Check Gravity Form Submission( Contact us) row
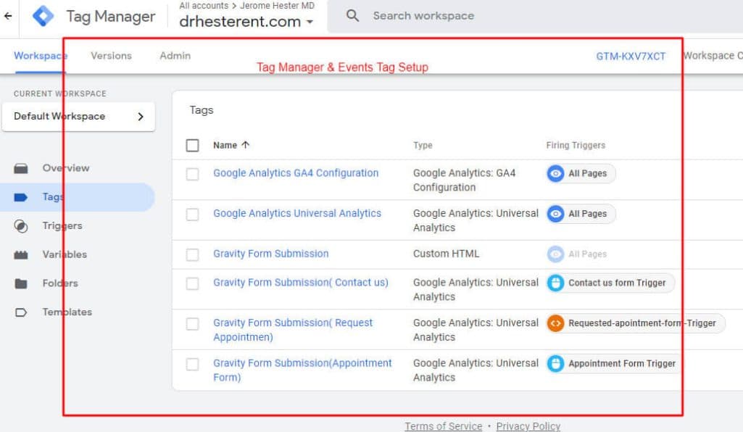 pos(192,283)
